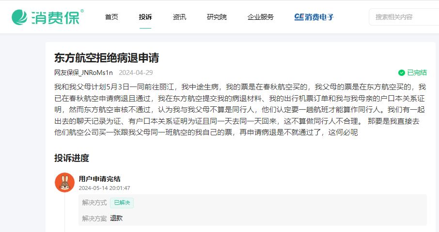439x232 pixels.
Task: Open the 首页 nav item
Action: [x=111, y=17]
